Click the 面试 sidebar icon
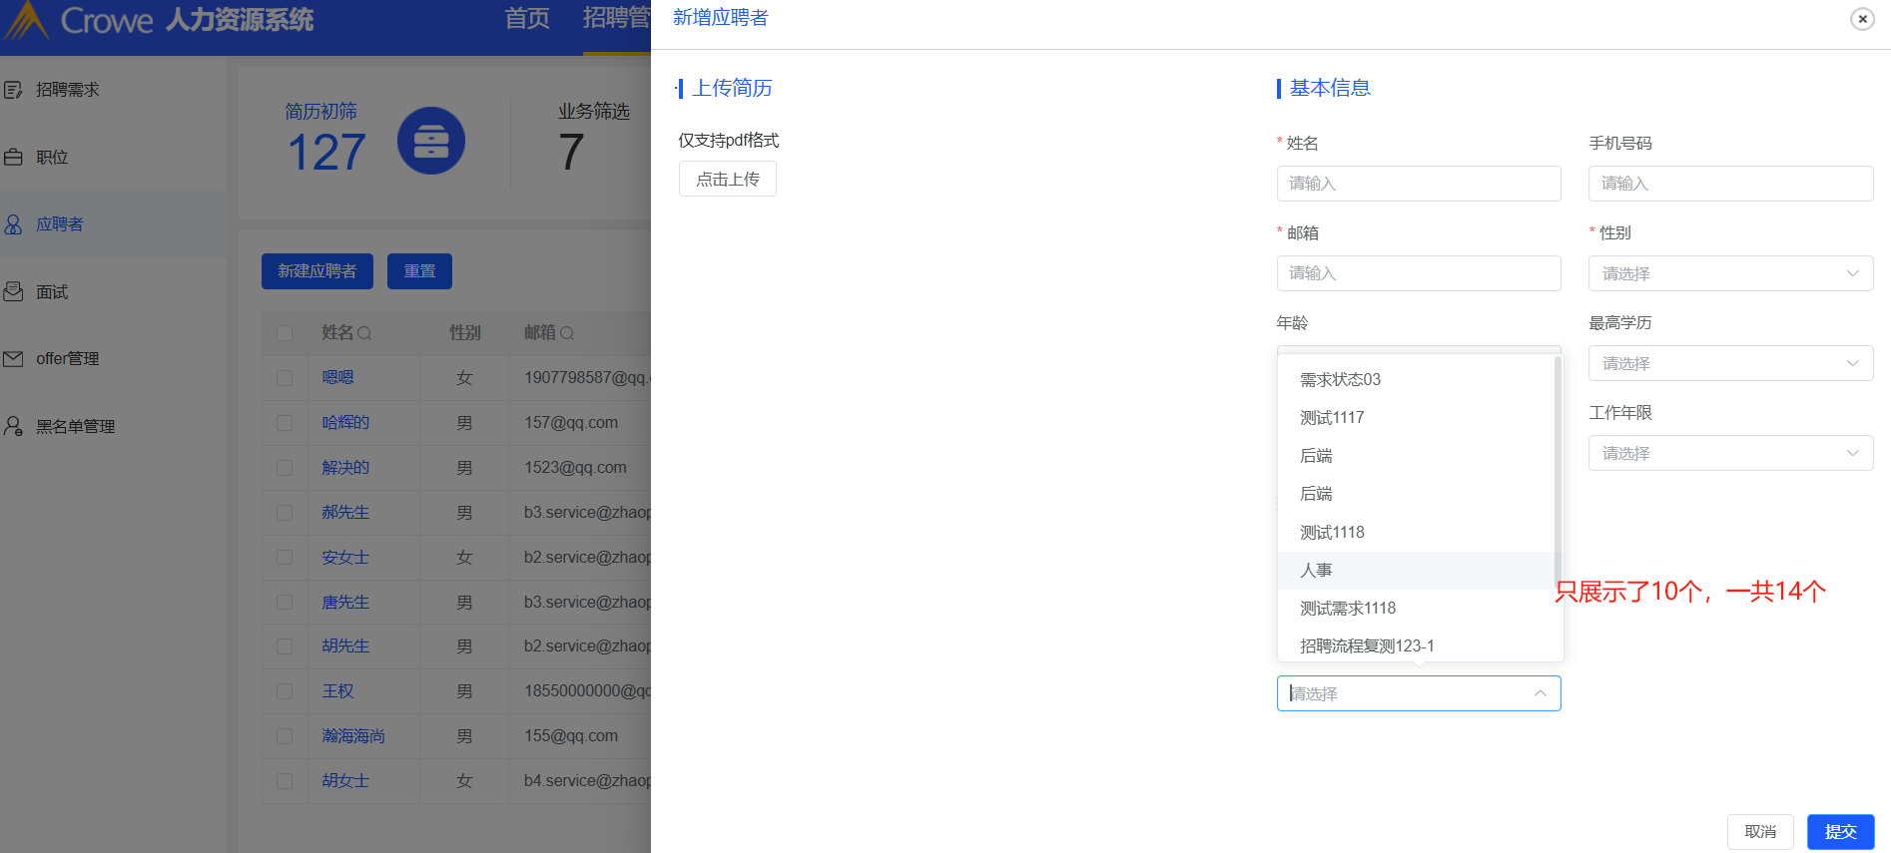The width and height of the screenshot is (1891, 853). click(x=13, y=291)
